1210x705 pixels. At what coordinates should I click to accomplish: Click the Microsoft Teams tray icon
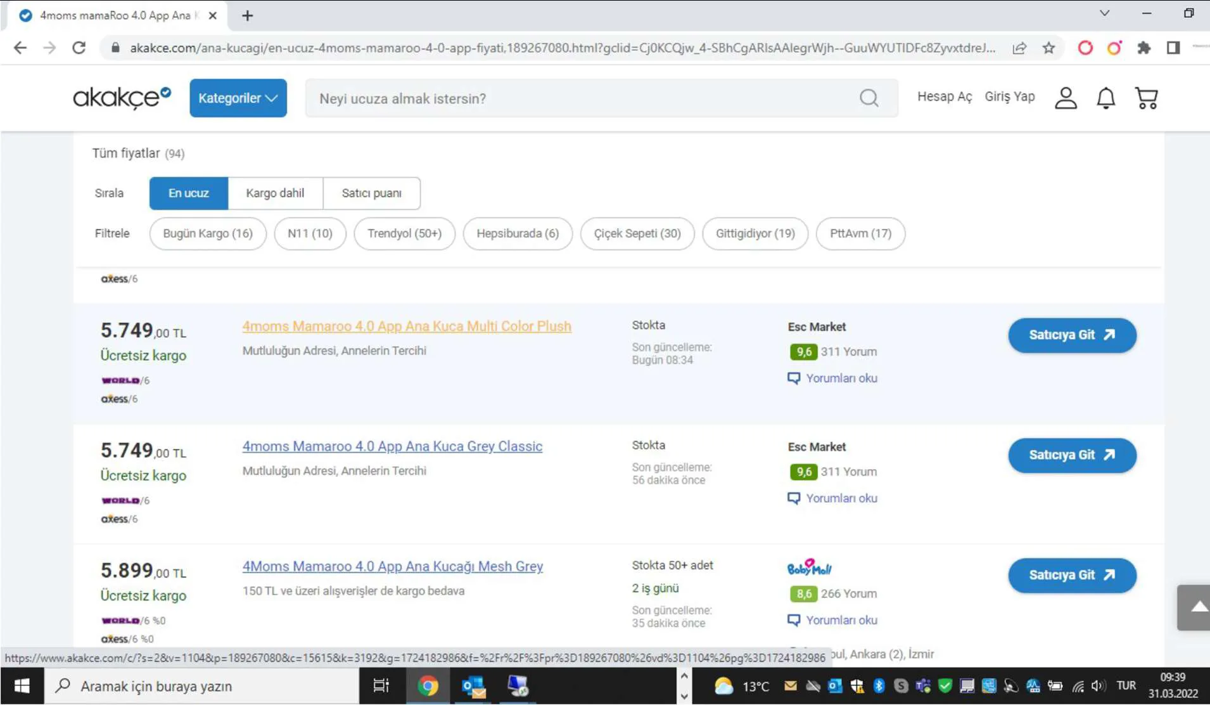pyautogui.click(x=923, y=685)
